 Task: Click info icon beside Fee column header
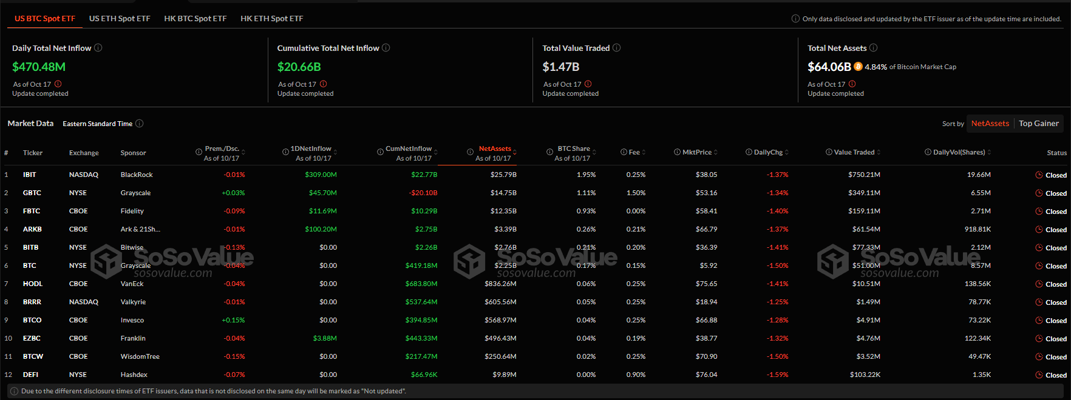(624, 152)
